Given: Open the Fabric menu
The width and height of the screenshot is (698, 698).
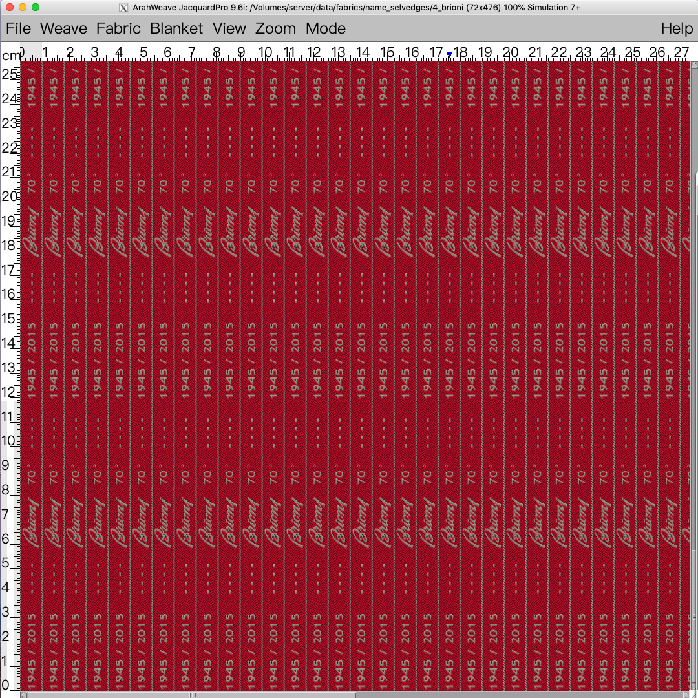Looking at the screenshot, I should tap(118, 28).
